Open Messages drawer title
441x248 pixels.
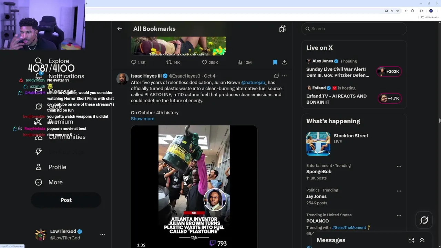[x=331, y=240]
